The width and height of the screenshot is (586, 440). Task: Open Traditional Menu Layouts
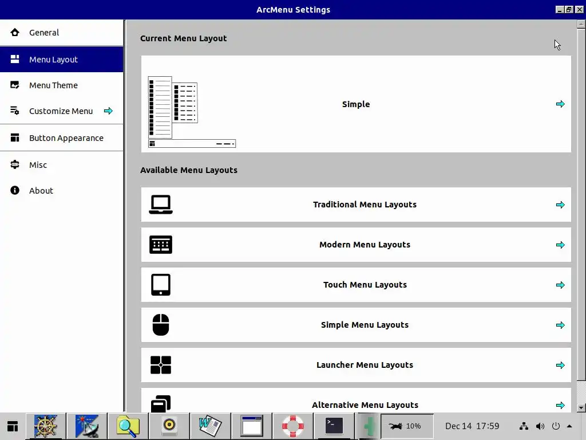356,205
